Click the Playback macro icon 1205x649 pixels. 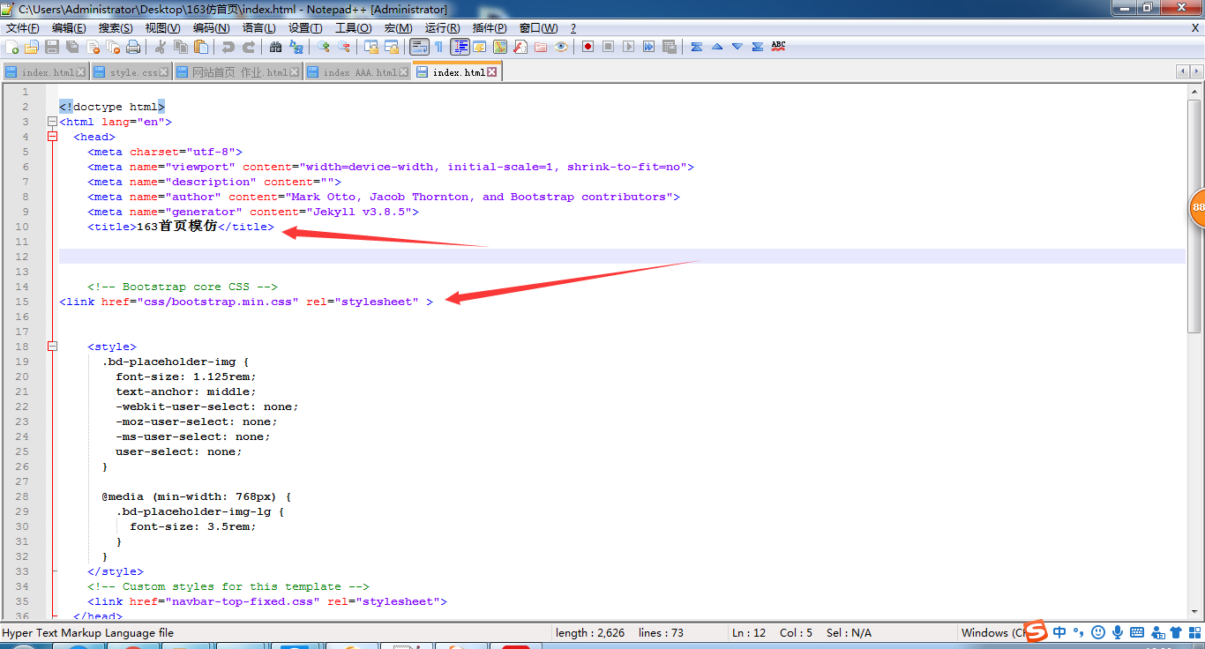tap(628, 47)
